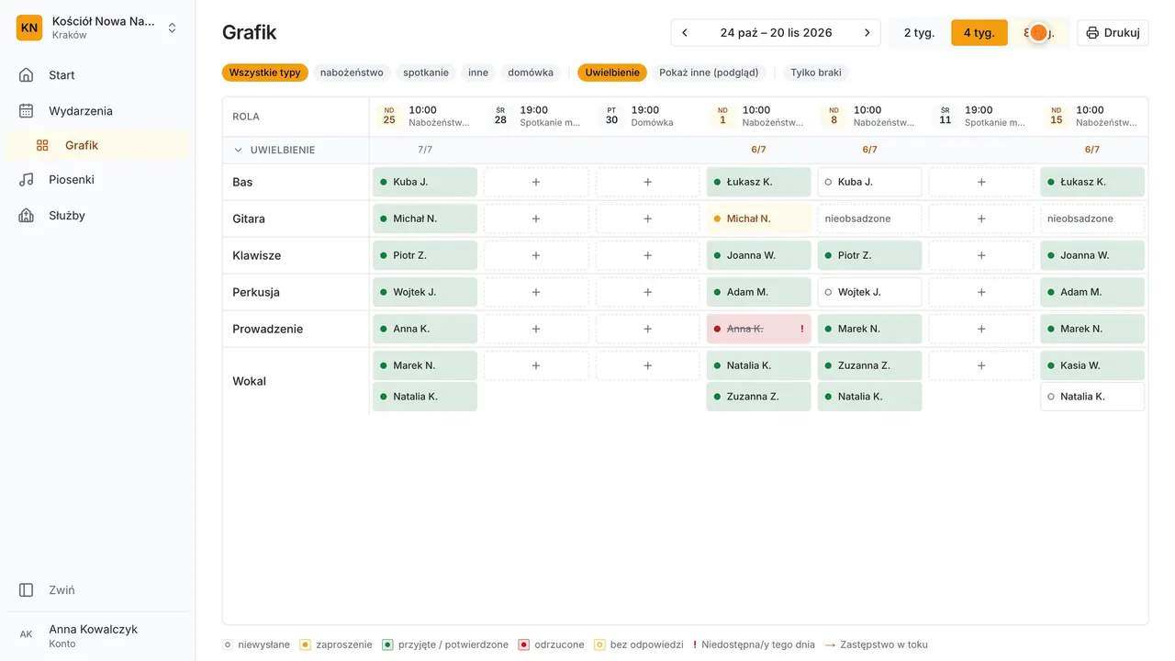Screen dimensions: 1175x661
Task: Collapse sidebar using Zwiń panel icon
Action: coord(27,590)
